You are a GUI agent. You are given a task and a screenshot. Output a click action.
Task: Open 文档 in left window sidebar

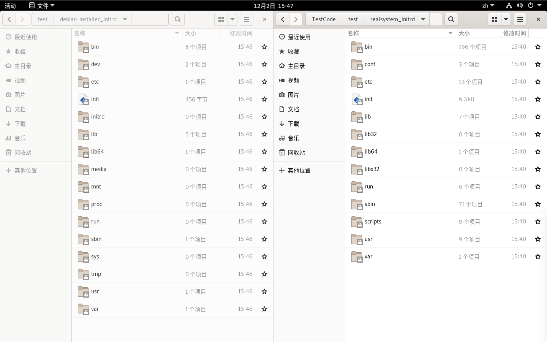36,109
